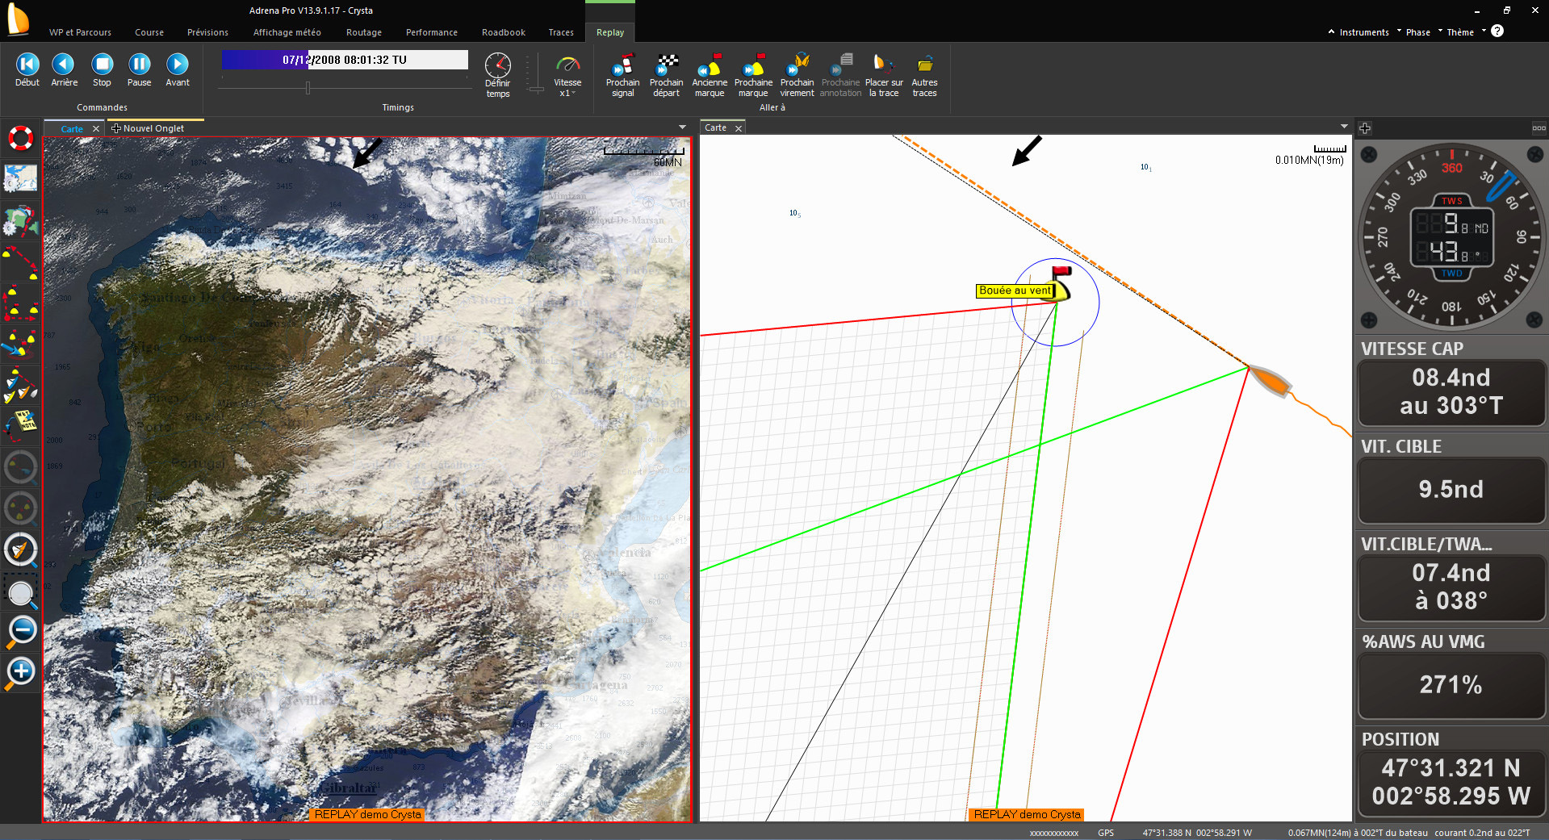Click the greyed marks compass icon
The height and width of the screenshot is (840, 1549).
point(20,509)
